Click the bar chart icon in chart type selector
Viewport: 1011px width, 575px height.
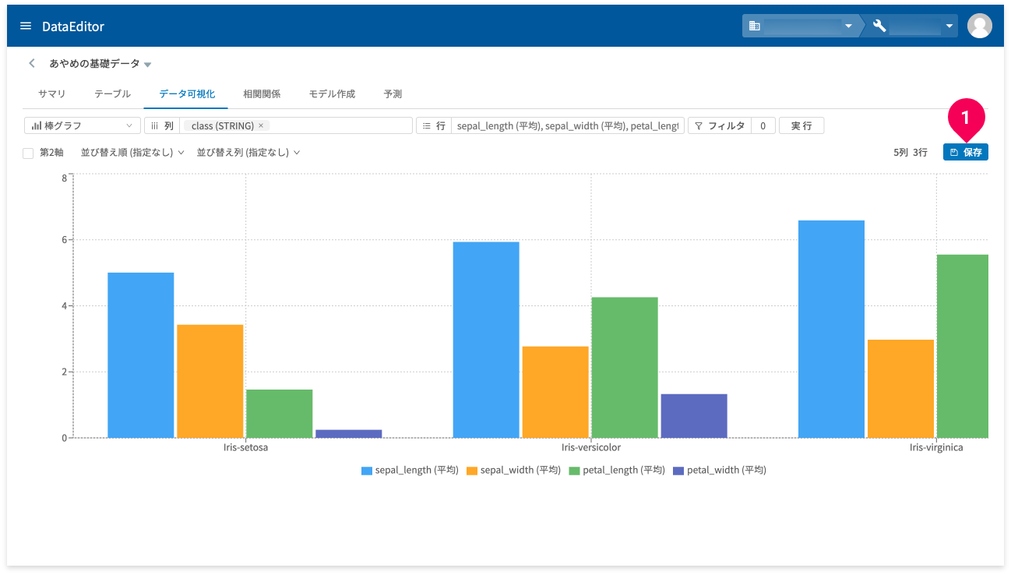[36, 125]
